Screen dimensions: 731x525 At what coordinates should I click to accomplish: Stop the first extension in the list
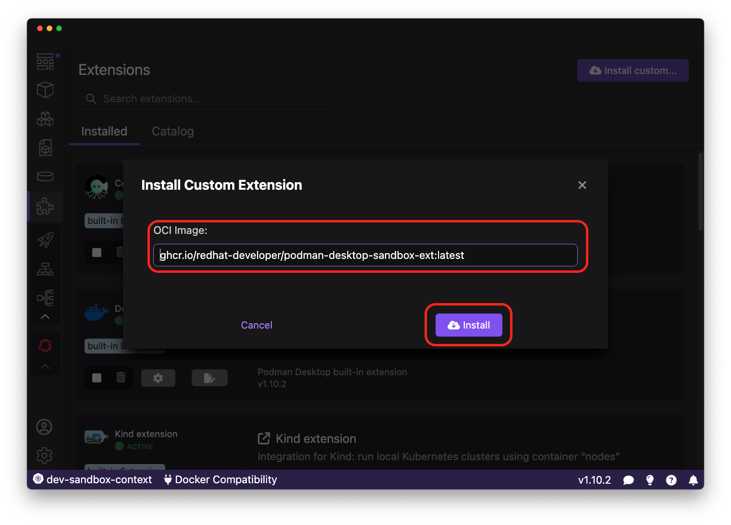click(97, 253)
